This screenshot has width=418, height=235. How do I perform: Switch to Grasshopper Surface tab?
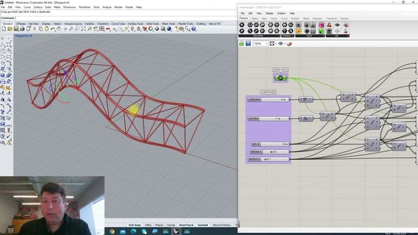point(295,18)
